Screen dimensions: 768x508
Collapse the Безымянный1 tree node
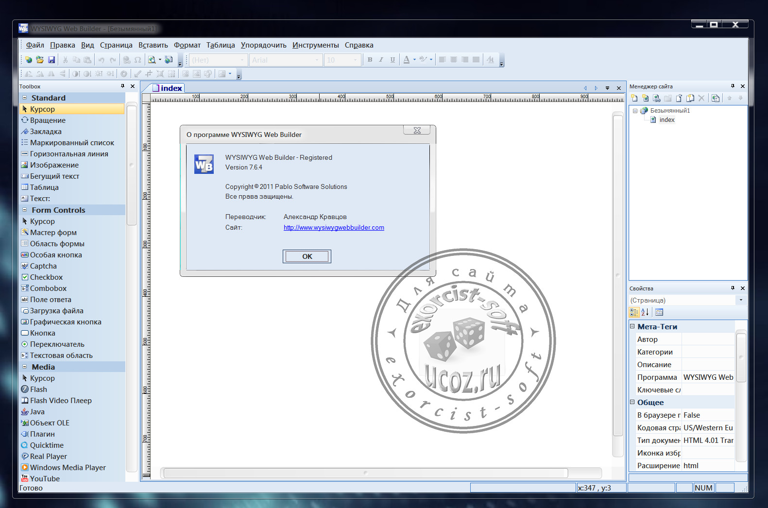click(x=635, y=111)
